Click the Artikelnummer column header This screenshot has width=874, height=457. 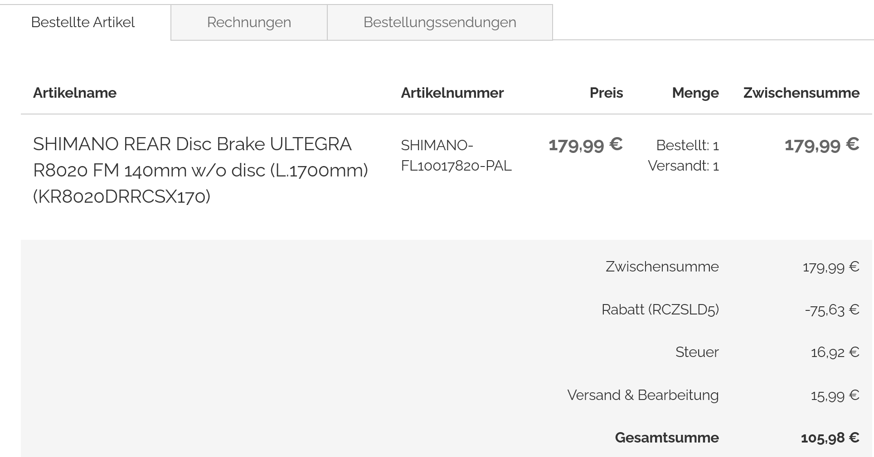coord(452,93)
